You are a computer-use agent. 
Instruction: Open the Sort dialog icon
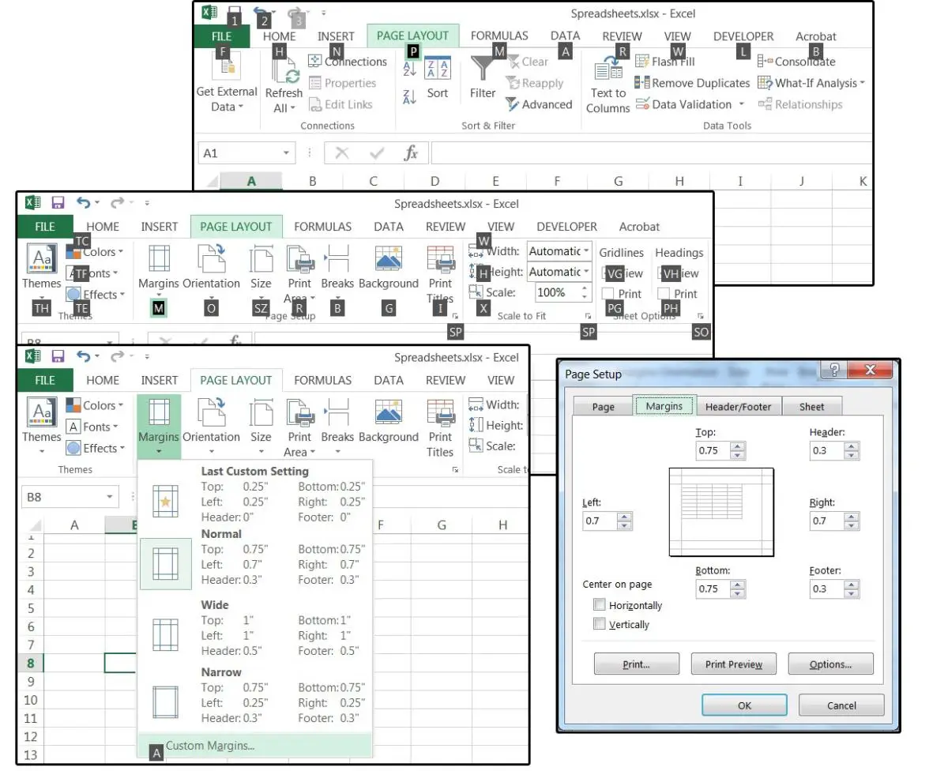tap(437, 69)
